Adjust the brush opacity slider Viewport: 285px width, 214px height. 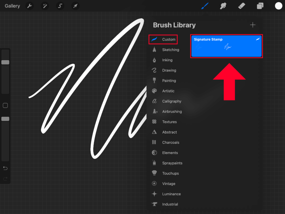pyautogui.click(x=5, y=119)
